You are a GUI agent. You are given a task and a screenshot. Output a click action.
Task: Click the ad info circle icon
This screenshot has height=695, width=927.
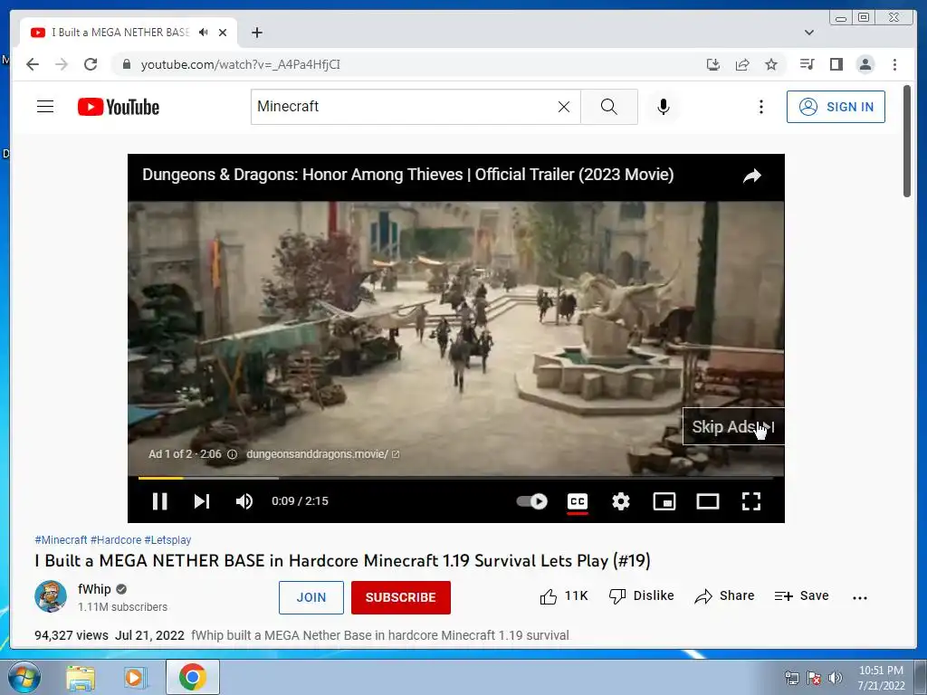pyautogui.click(x=233, y=454)
